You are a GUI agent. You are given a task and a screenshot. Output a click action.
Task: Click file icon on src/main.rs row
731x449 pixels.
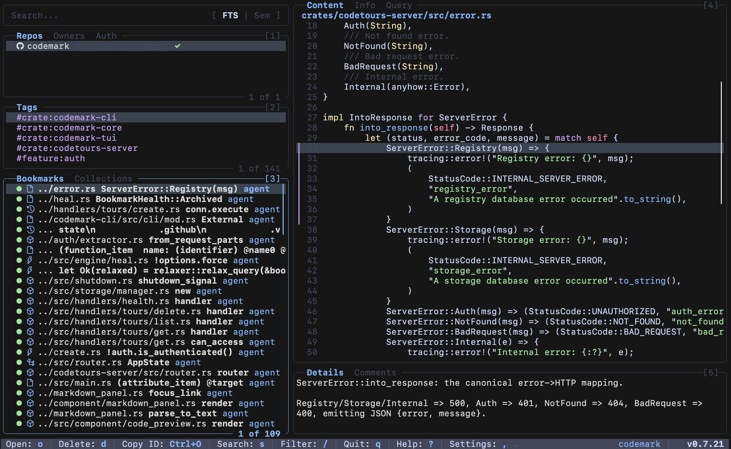(30, 383)
